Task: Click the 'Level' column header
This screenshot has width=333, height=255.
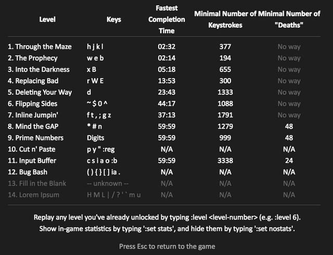Action: [47, 20]
